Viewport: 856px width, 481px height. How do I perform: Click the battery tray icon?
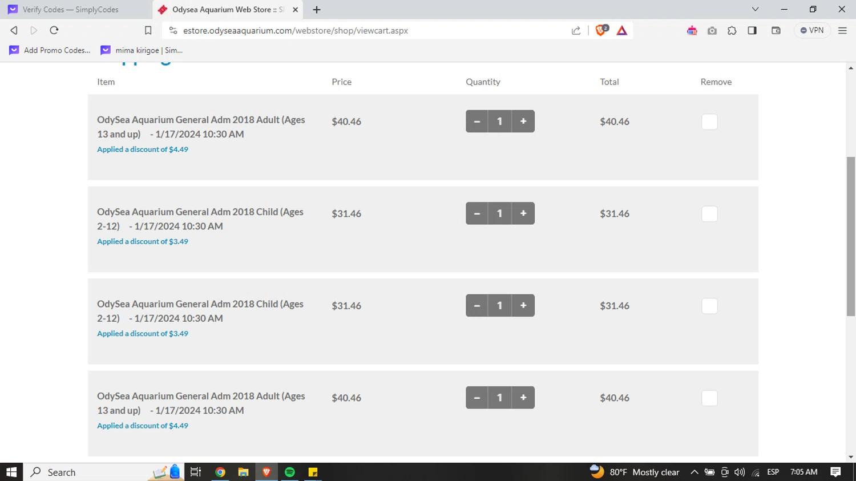coord(709,472)
